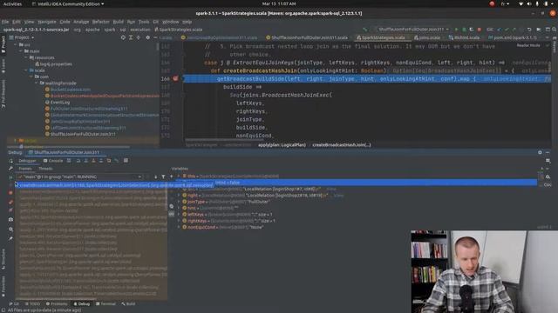Click IntelliJ IDEA Community Edition app menu
Viewport: 558px width, 313px height.
tap(68, 3)
